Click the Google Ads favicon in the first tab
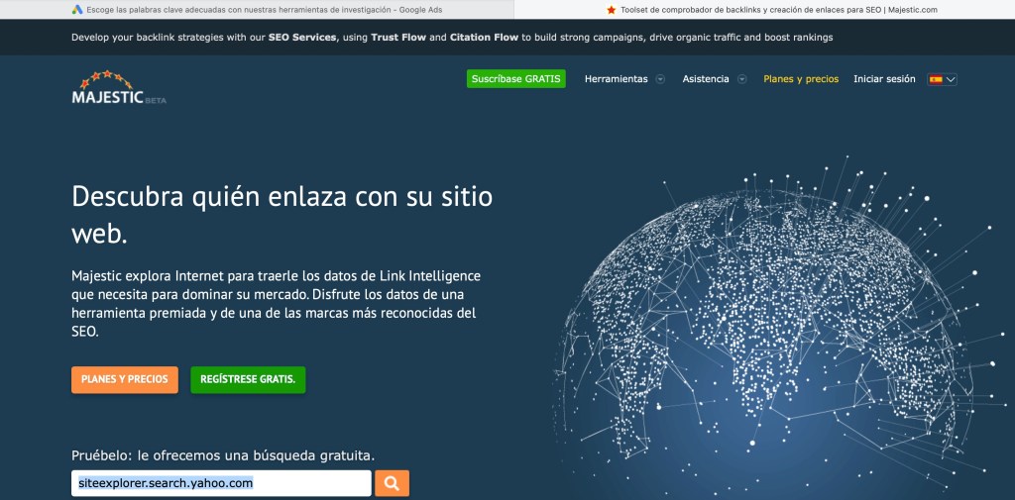 pos(76,9)
